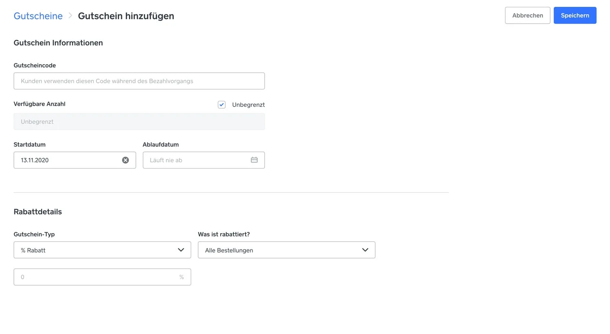Click the Läuft nie ab expiry field
The height and width of the screenshot is (334, 610).
(x=195, y=160)
